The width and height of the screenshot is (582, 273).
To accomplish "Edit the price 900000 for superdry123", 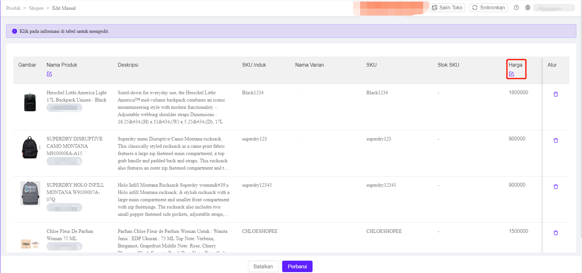I will click(x=517, y=139).
